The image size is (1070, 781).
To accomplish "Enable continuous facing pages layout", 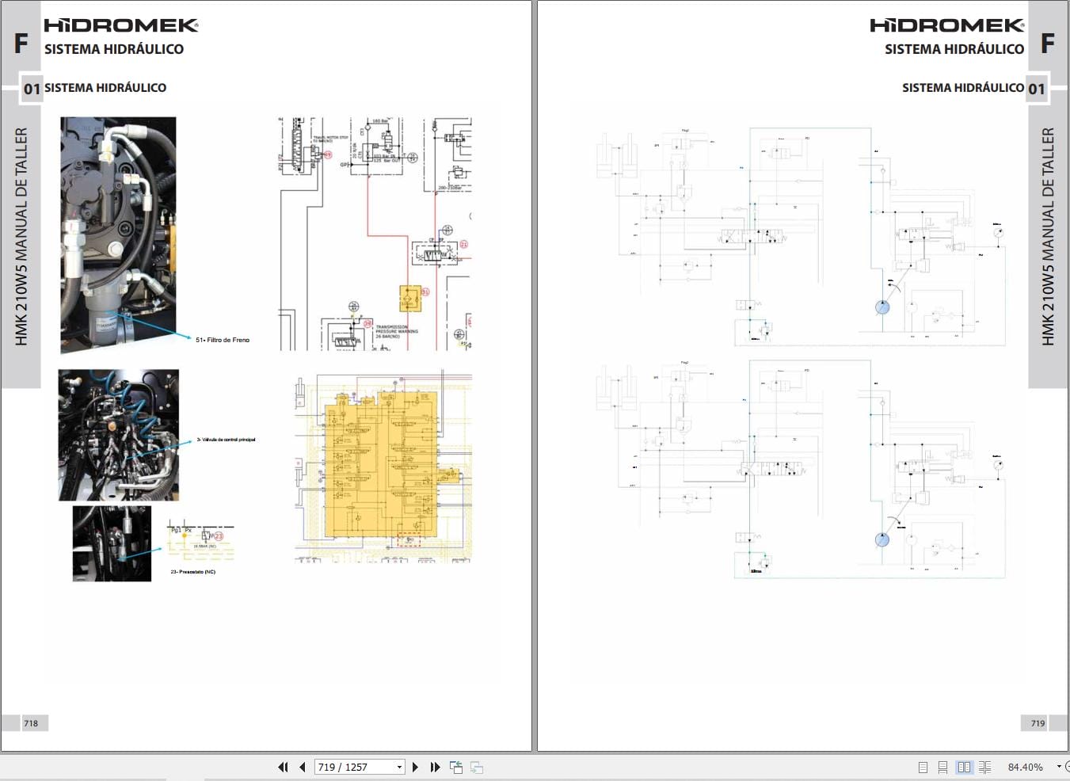I will click(x=984, y=767).
